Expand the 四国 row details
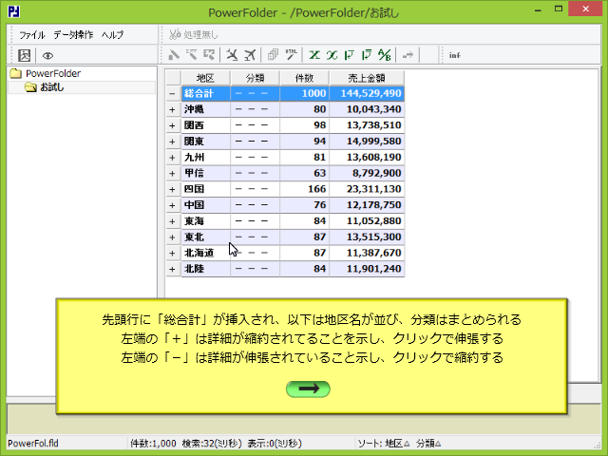The height and width of the screenshot is (456, 608). coord(173,189)
